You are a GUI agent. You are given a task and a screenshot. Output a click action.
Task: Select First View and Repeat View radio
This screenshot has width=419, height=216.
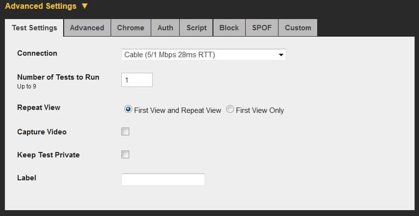click(128, 109)
